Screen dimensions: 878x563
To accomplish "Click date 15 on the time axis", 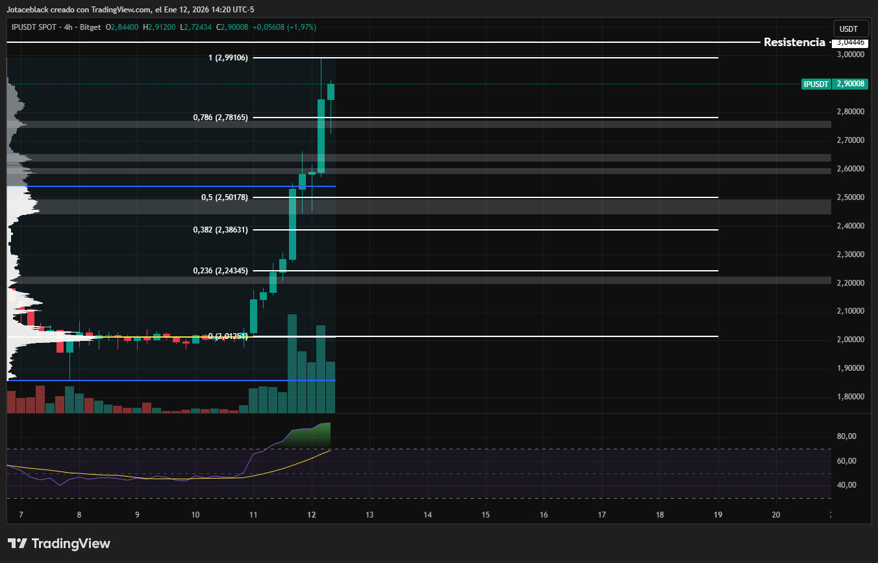I will tap(486, 515).
